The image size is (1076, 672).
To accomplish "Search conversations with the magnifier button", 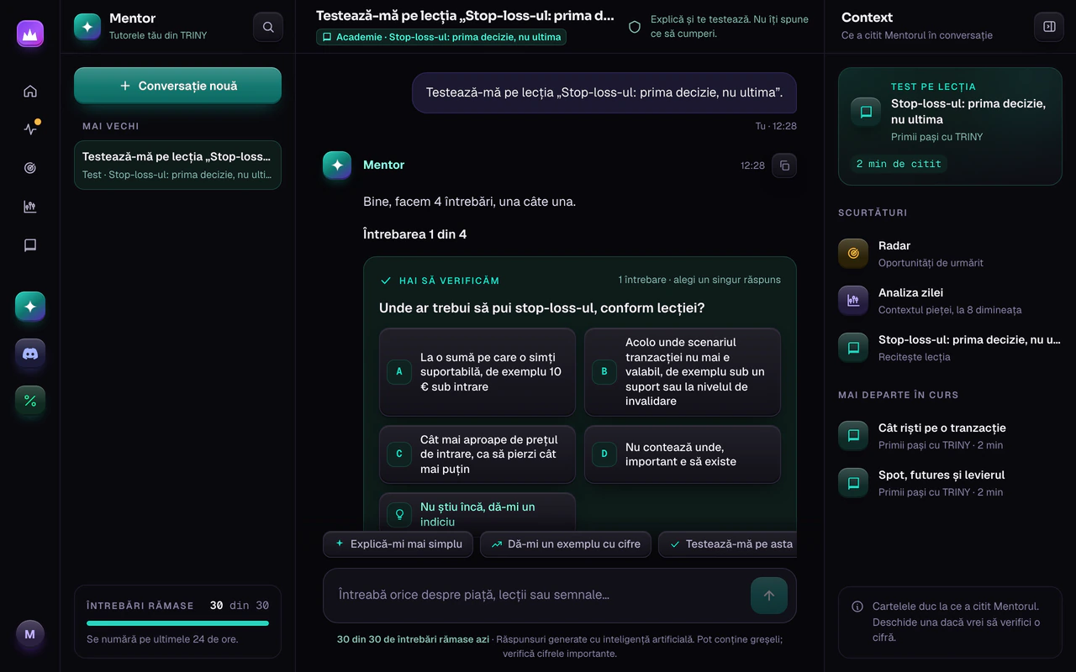I will (268, 27).
